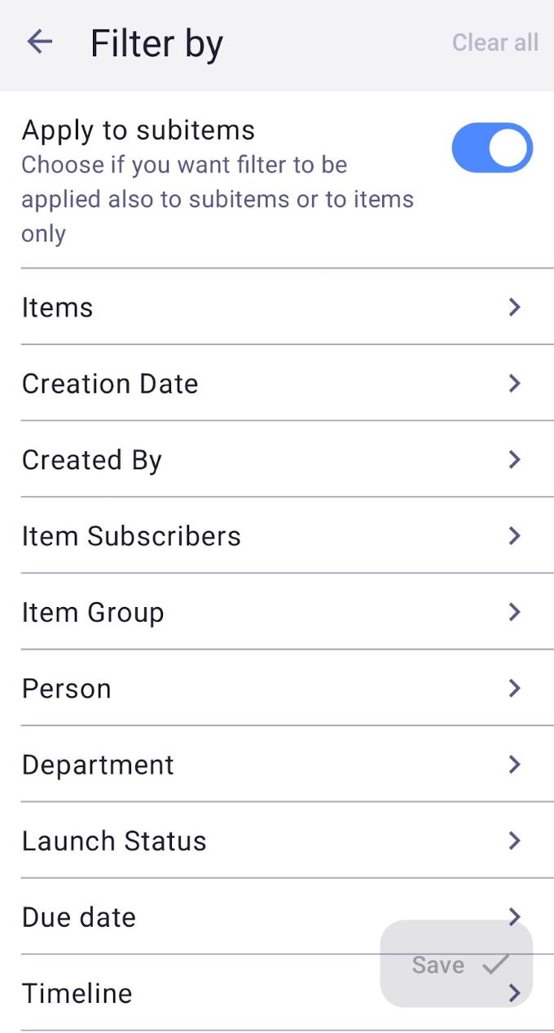Viewport: 554px width, 1033px height.
Task: Open Item Subscribers chevron arrow
Action: [x=514, y=536]
